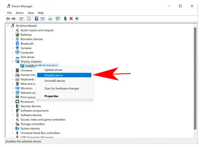Expand the Bluetooth category
This screenshot has height=147, width=207.
coord(13,44)
